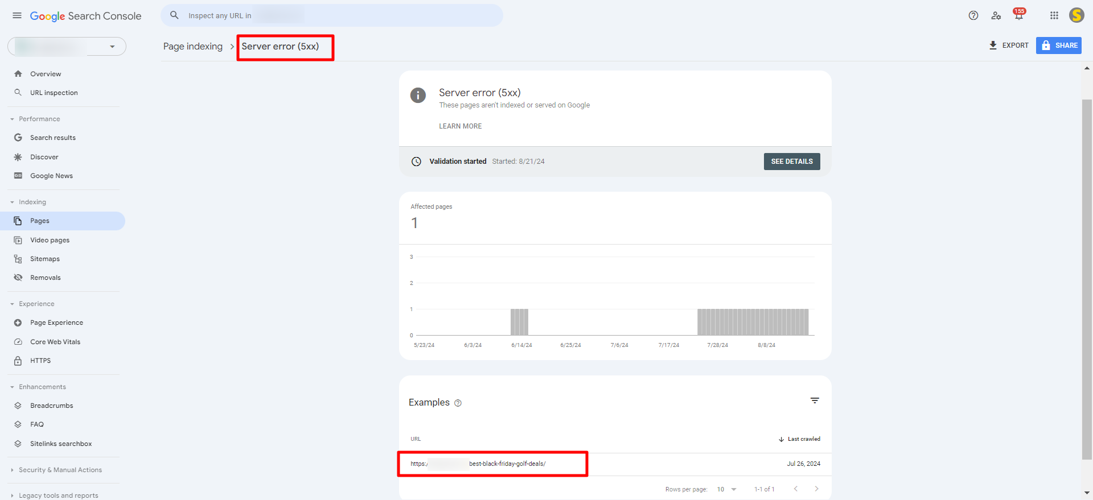Viewport: 1093px width, 500px height.
Task: Click the Examples help icon
Action: [x=458, y=403]
